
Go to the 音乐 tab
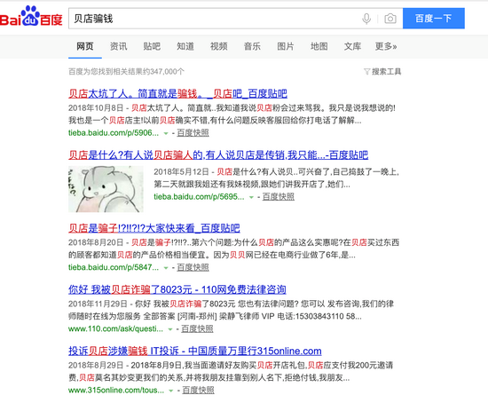pos(252,46)
